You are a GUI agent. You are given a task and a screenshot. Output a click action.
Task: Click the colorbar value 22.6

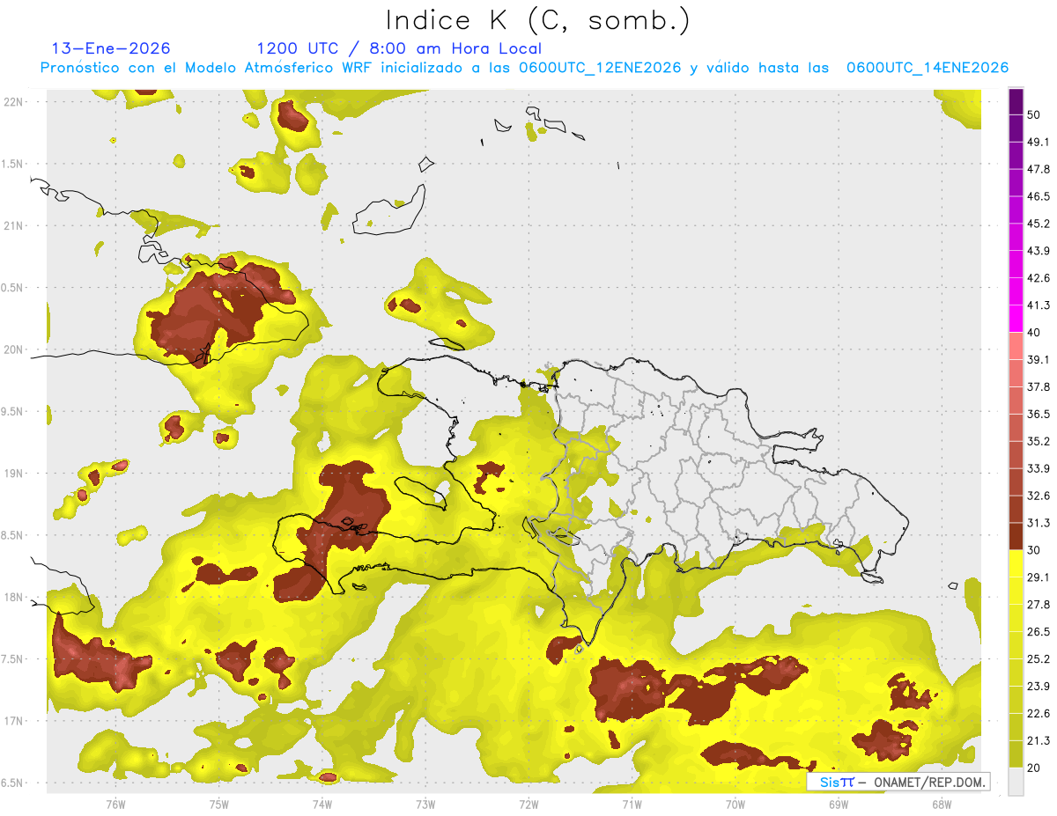pos(1039,714)
